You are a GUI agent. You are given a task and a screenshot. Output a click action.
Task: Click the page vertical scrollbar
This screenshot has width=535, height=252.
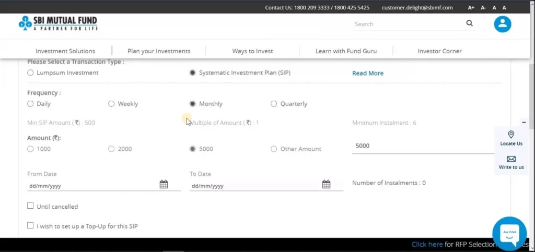click(532, 95)
